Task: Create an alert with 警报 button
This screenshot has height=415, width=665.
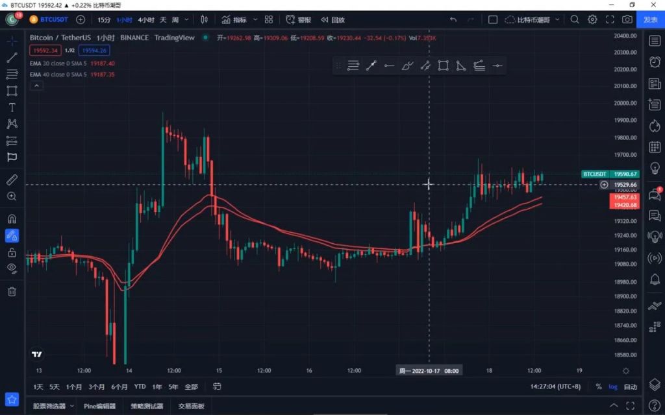Action: 299,19
